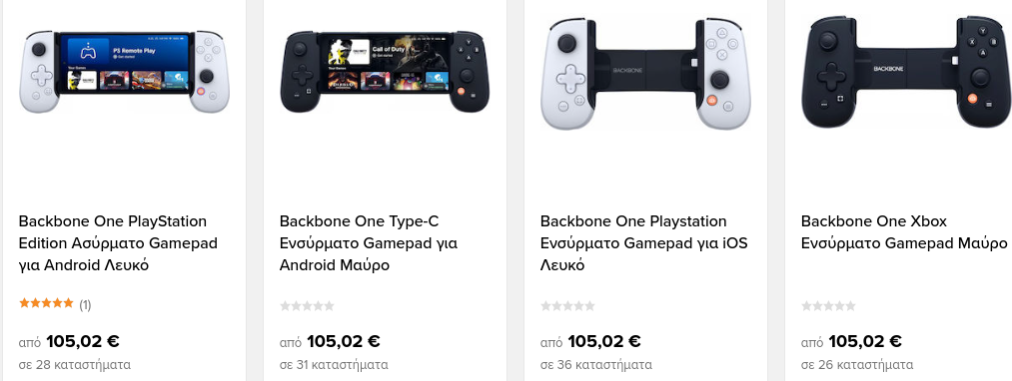Click the (1) review count
This screenshot has height=381, width=1012.
tap(85, 305)
